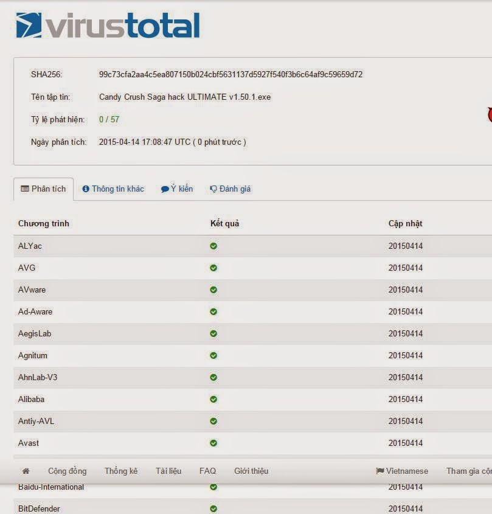Click the AhnLab-V3 program name
The image size is (492, 514).
point(37,377)
